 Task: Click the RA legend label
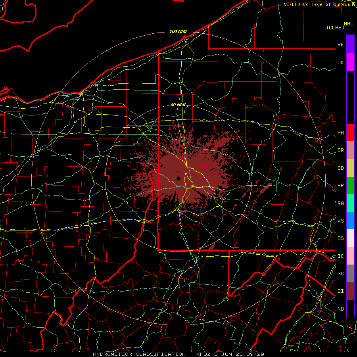click(341, 203)
